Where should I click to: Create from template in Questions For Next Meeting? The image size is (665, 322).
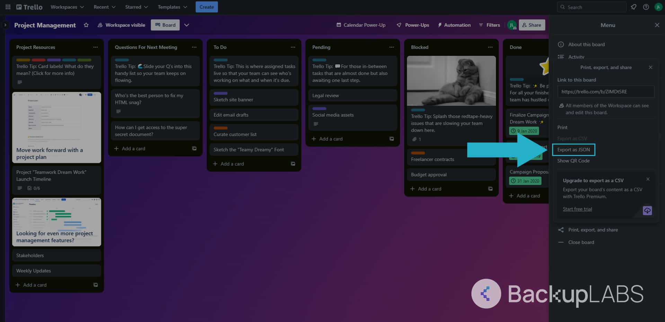[194, 149]
